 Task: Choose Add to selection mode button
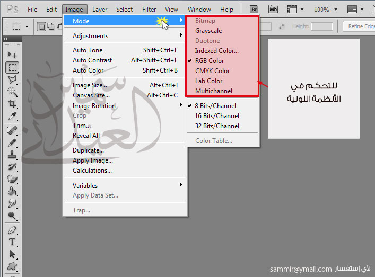pyautogui.click(x=51, y=26)
